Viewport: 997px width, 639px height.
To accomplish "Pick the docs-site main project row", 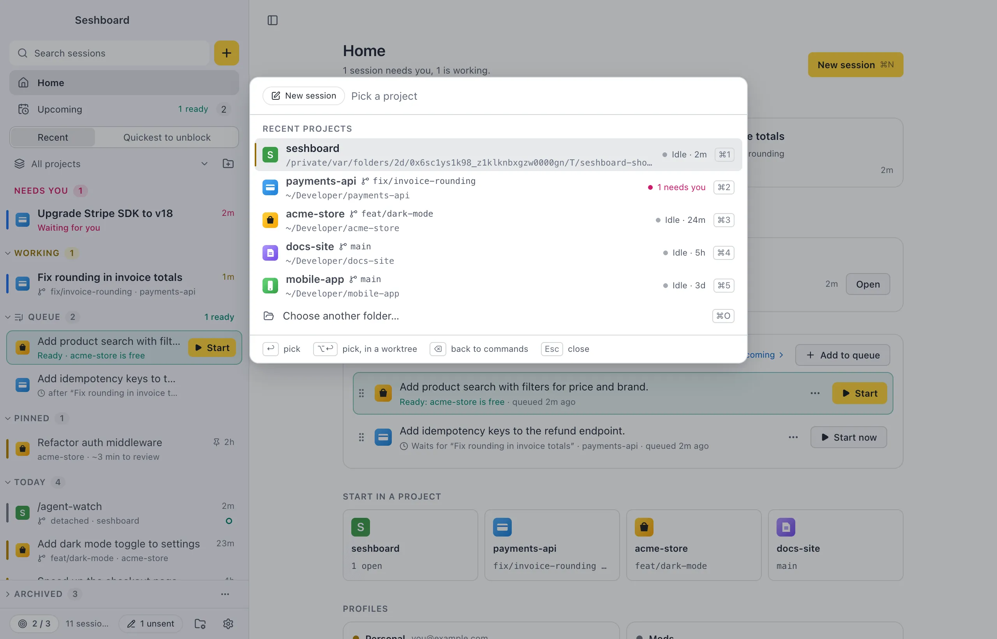I will [498, 253].
